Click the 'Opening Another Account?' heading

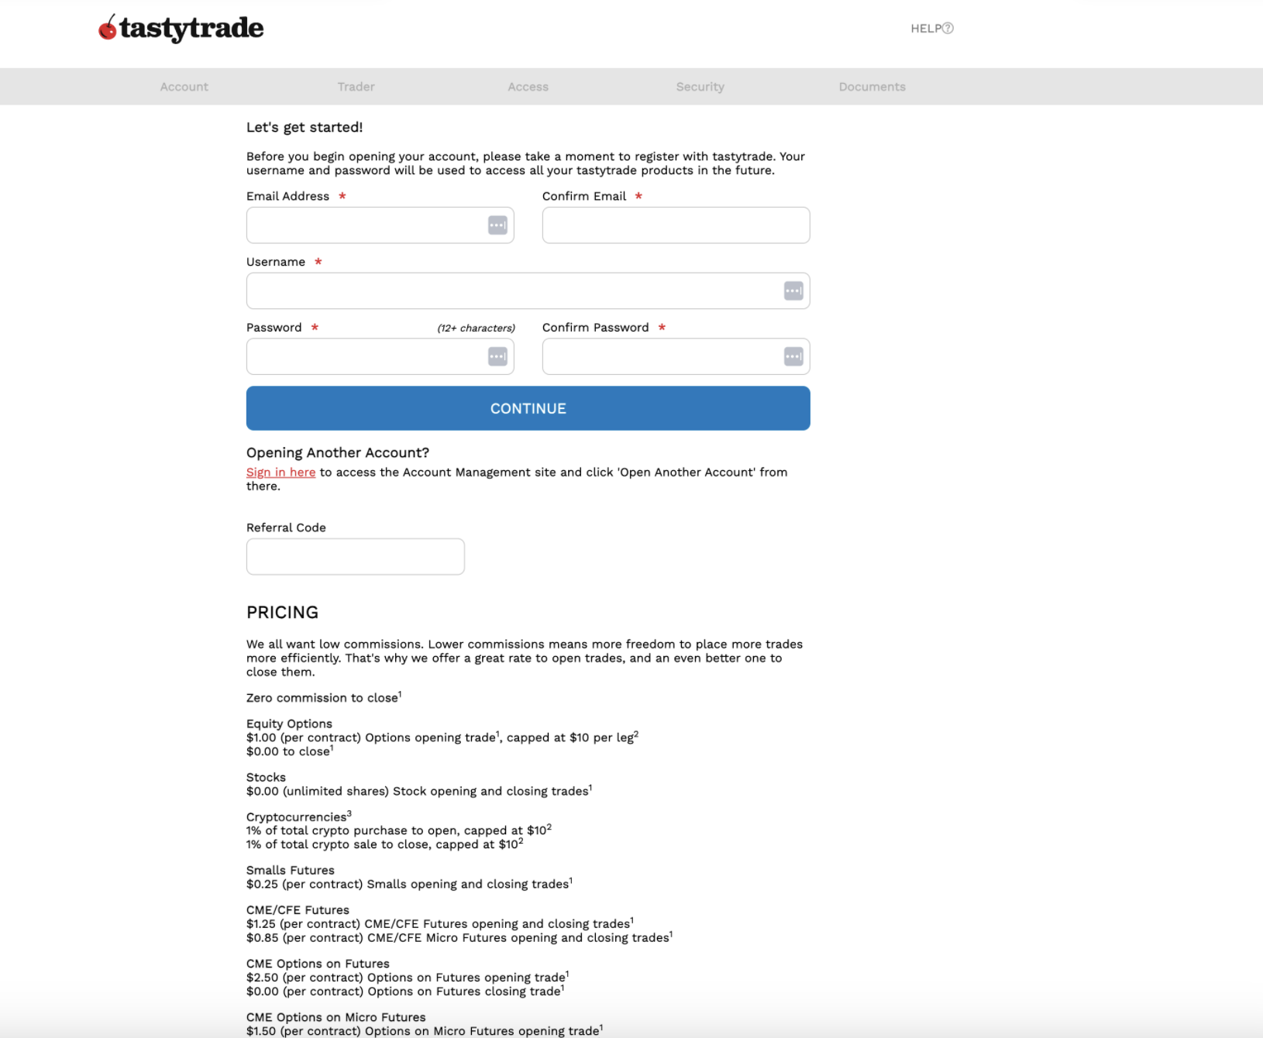[x=338, y=453]
